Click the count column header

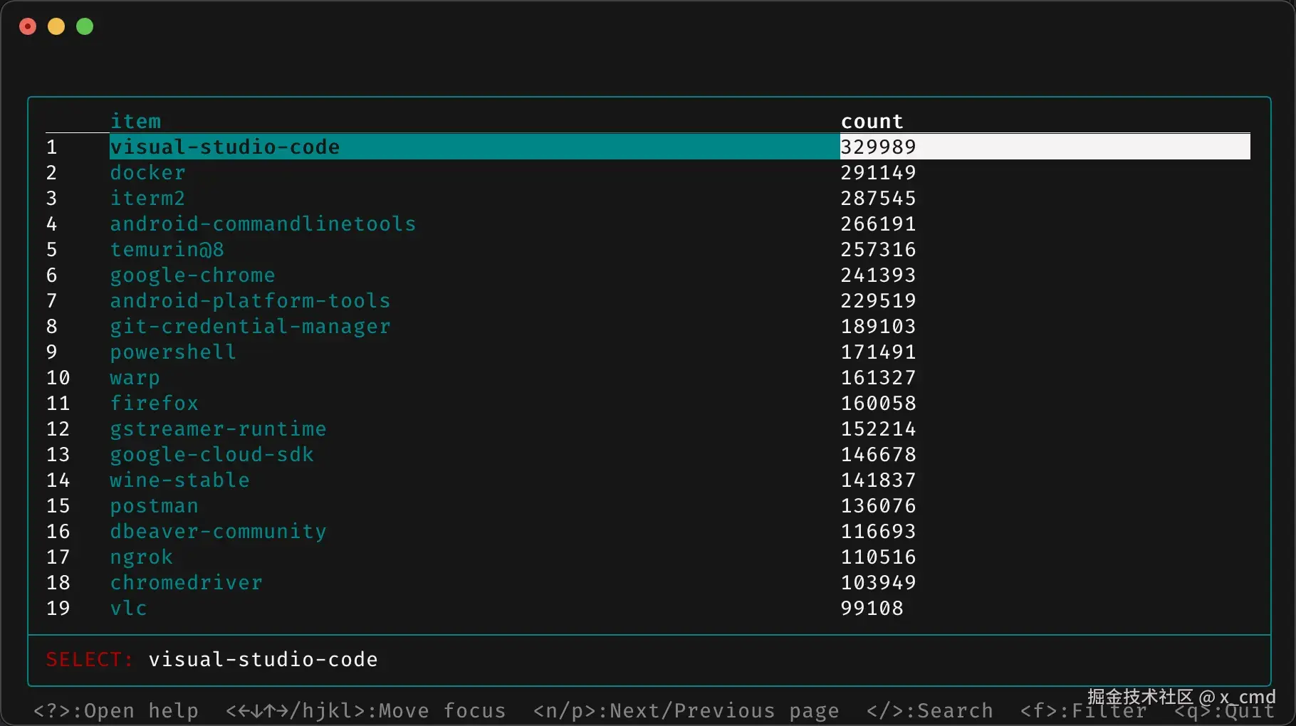tap(872, 120)
